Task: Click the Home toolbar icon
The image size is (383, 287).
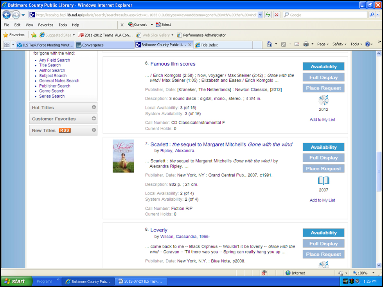Action: 270,44
